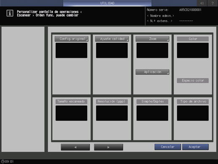Click the Aceptar button
This screenshot has height=164, width=218.
tap(195, 147)
